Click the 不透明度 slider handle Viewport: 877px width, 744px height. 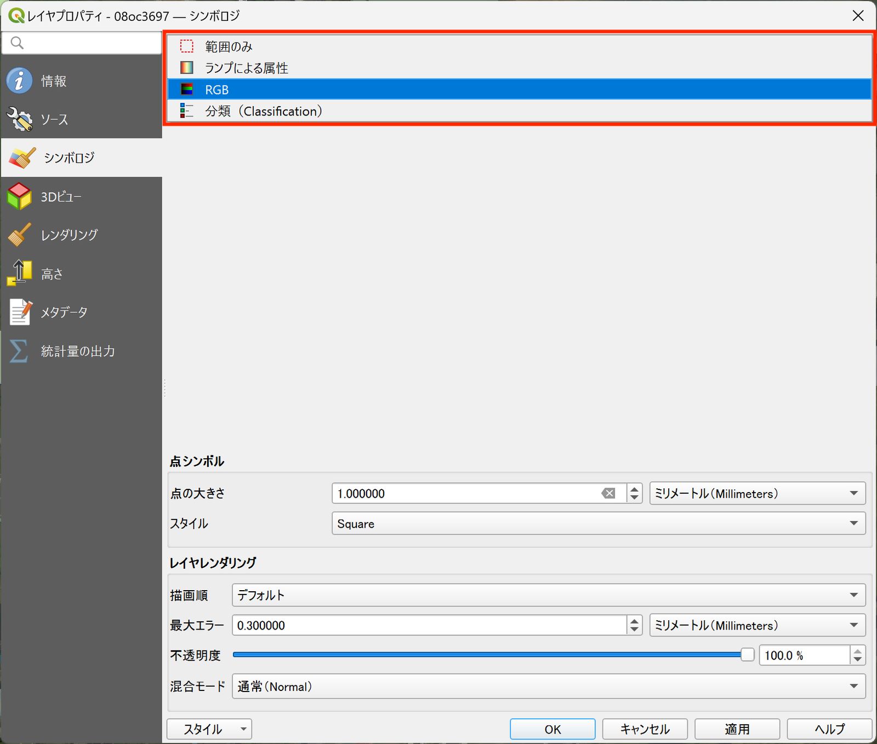(x=748, y=655)
